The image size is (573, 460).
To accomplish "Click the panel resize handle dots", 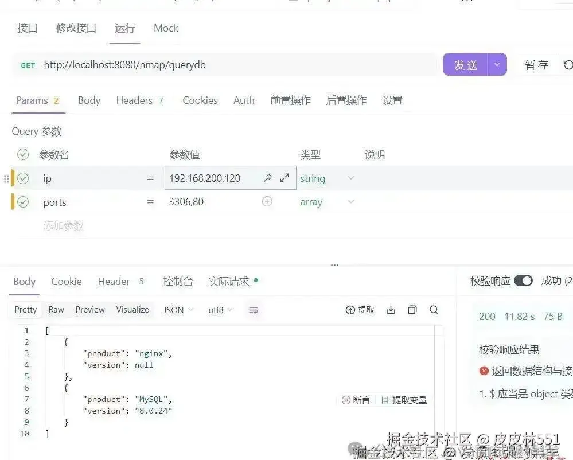I will (334, 265).
